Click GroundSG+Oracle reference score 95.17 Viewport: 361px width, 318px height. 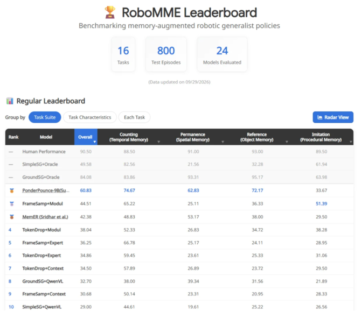tap(257, 177)
